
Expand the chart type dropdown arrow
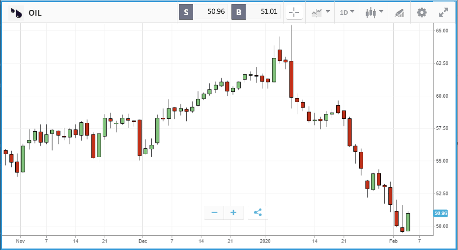pos(381,12)
